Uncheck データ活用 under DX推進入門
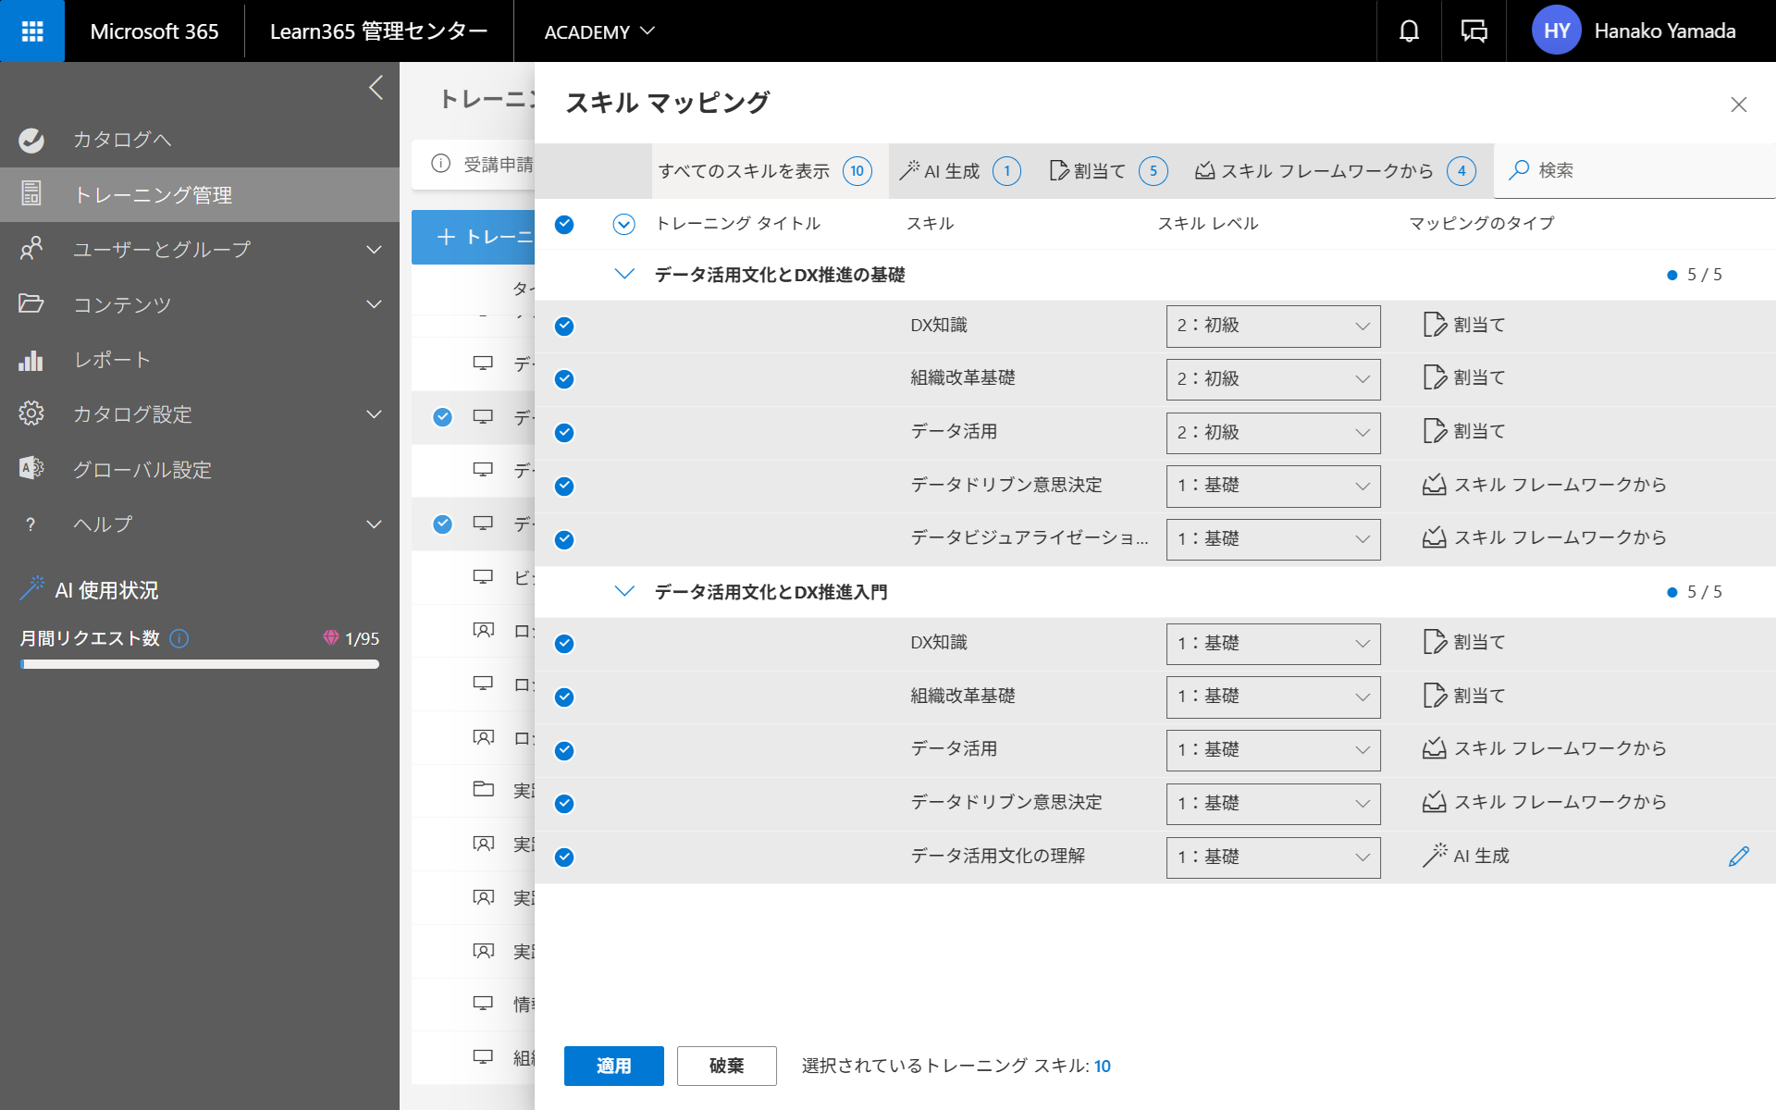Image resolution: width=1776 pixels, height=1110 pixels. click(x=564, y=750)
